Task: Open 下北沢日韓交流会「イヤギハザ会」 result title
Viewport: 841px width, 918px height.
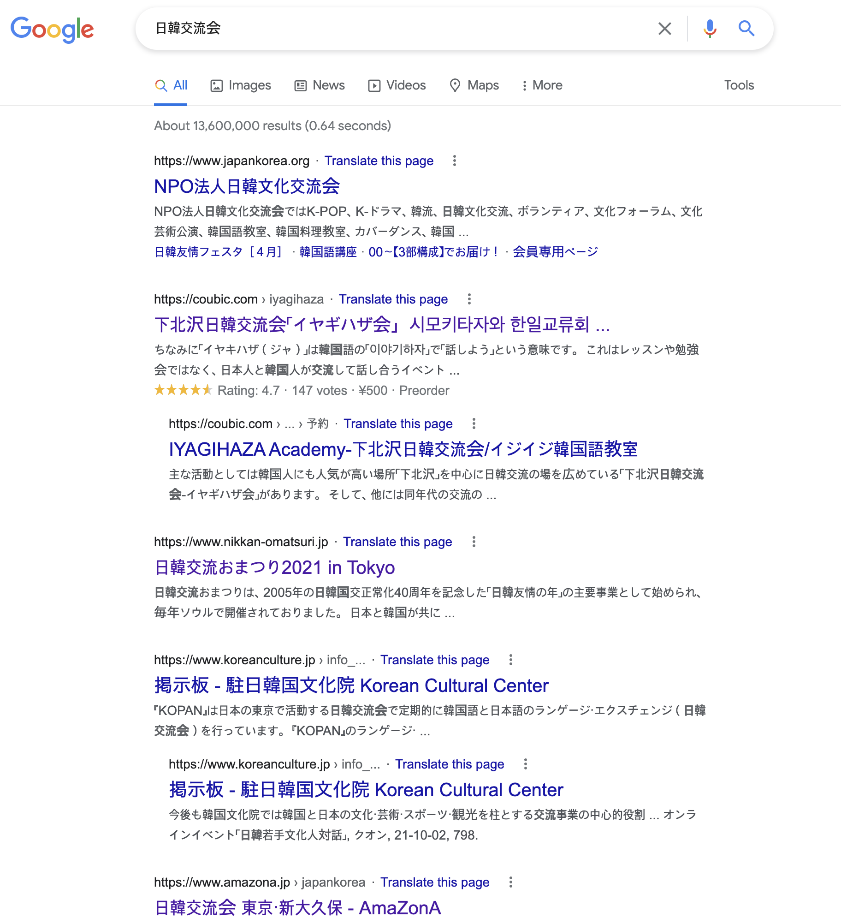Action: coord(382,325)
